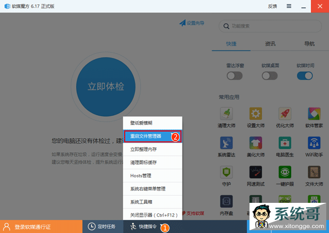Open the 内存盘 chip icon
The width and height of the screenshot is (329, 233).
click(226, 201)
